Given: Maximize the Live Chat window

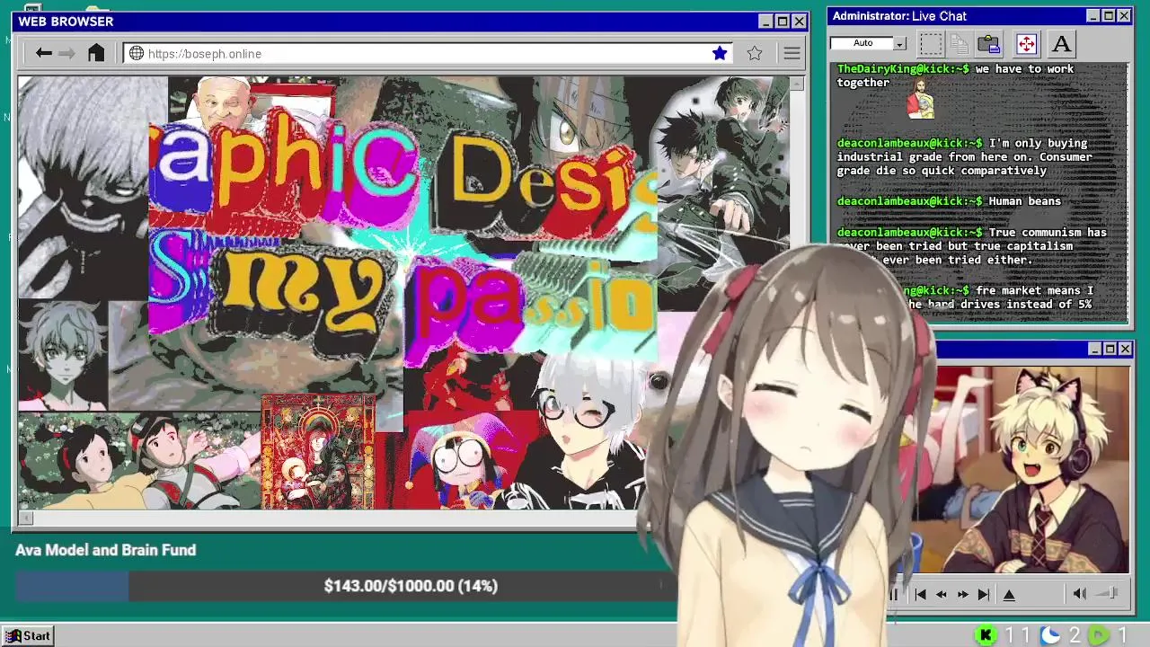Looking at the screenshot, I should (x=1109, y=16).
